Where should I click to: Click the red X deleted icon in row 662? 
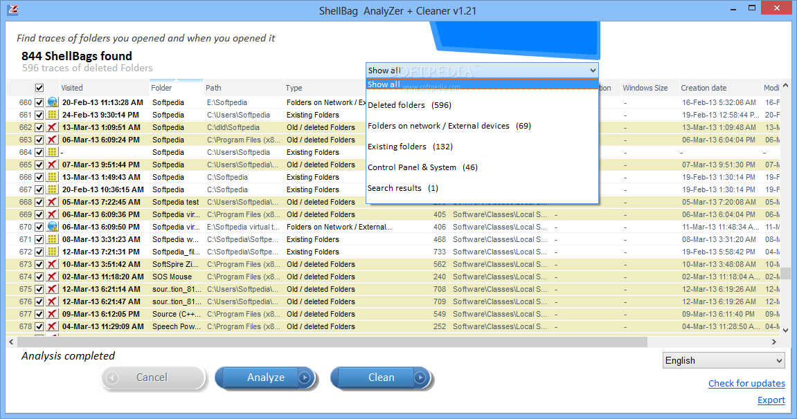(52, 127)
